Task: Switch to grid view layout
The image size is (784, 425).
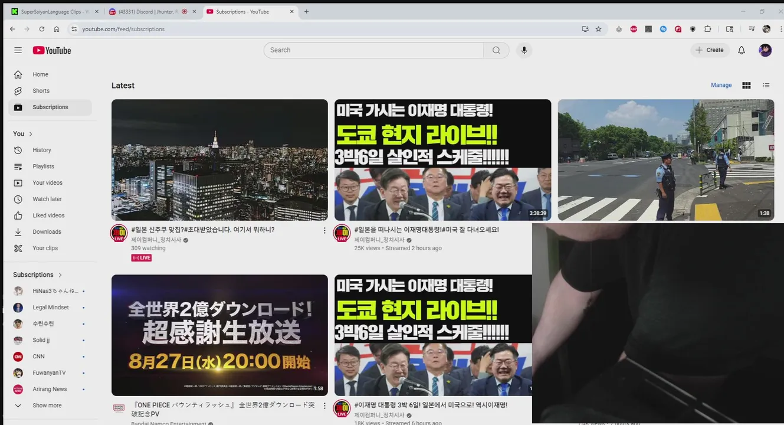Action: point(746,85)
